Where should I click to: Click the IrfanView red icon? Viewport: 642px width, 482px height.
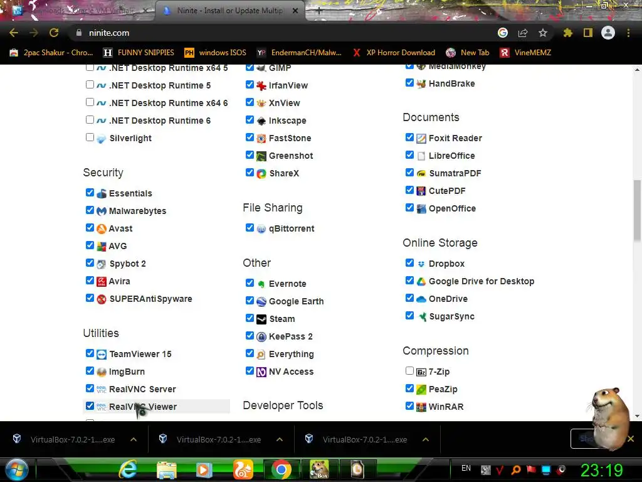coord(261,85)
